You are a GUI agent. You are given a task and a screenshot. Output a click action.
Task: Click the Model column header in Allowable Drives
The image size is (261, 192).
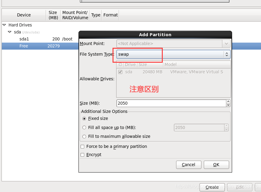tap(197, 65)
